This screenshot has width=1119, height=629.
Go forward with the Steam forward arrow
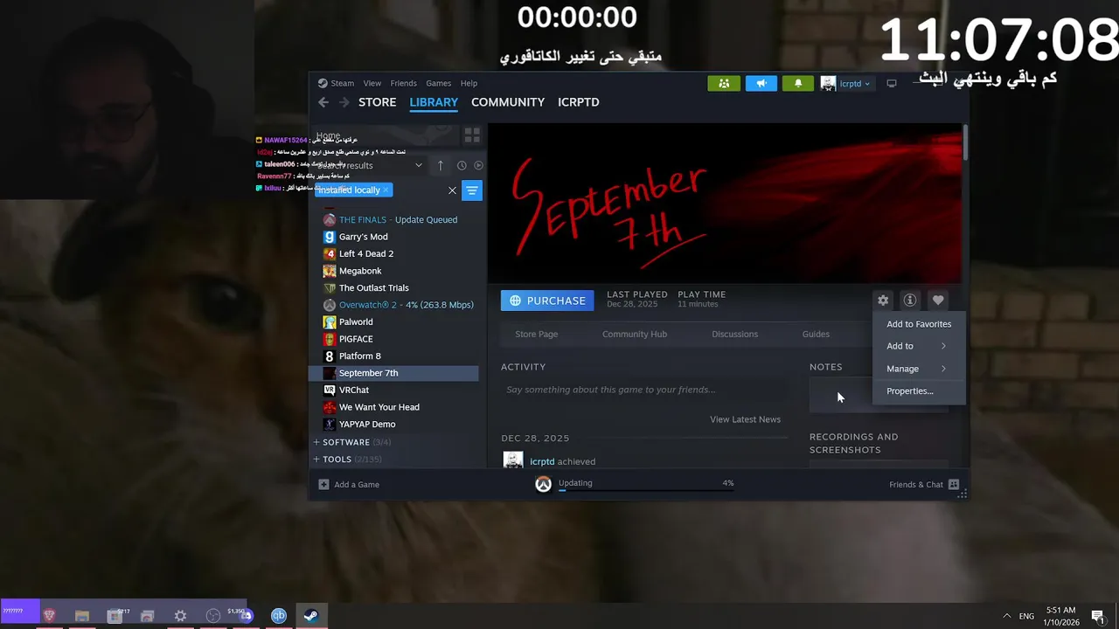tap(344, 102)
